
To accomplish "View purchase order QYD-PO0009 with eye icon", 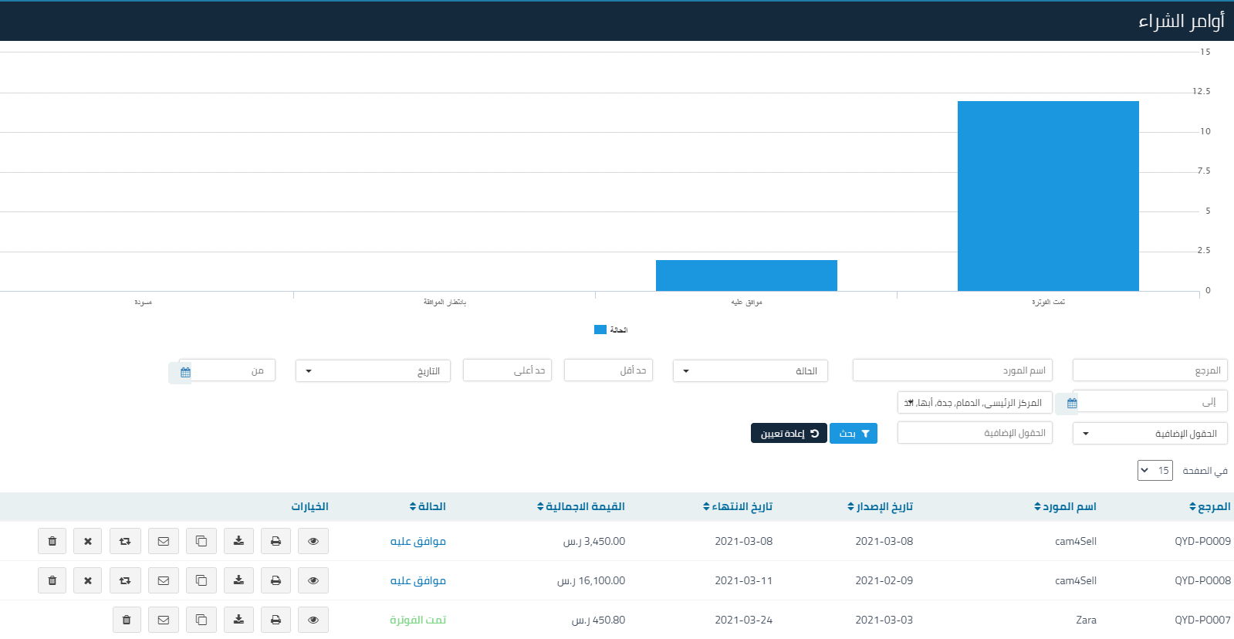I will [313, 541].
